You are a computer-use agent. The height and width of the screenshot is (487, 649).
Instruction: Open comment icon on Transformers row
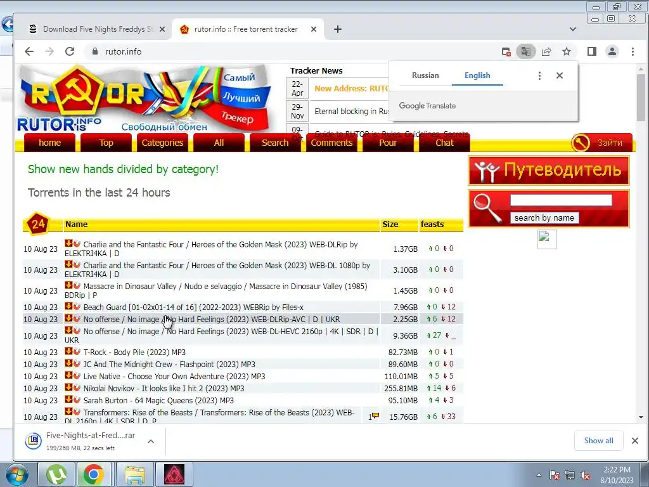(374, 416)
